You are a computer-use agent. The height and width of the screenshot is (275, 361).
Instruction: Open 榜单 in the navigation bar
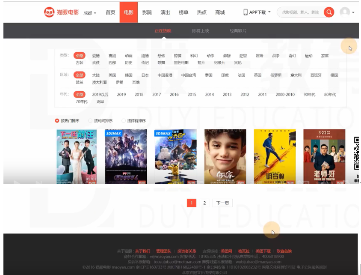click(183, 12)
